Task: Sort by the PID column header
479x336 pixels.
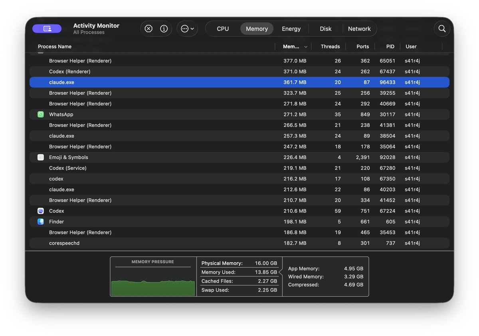Action: [x=390, y=47]
